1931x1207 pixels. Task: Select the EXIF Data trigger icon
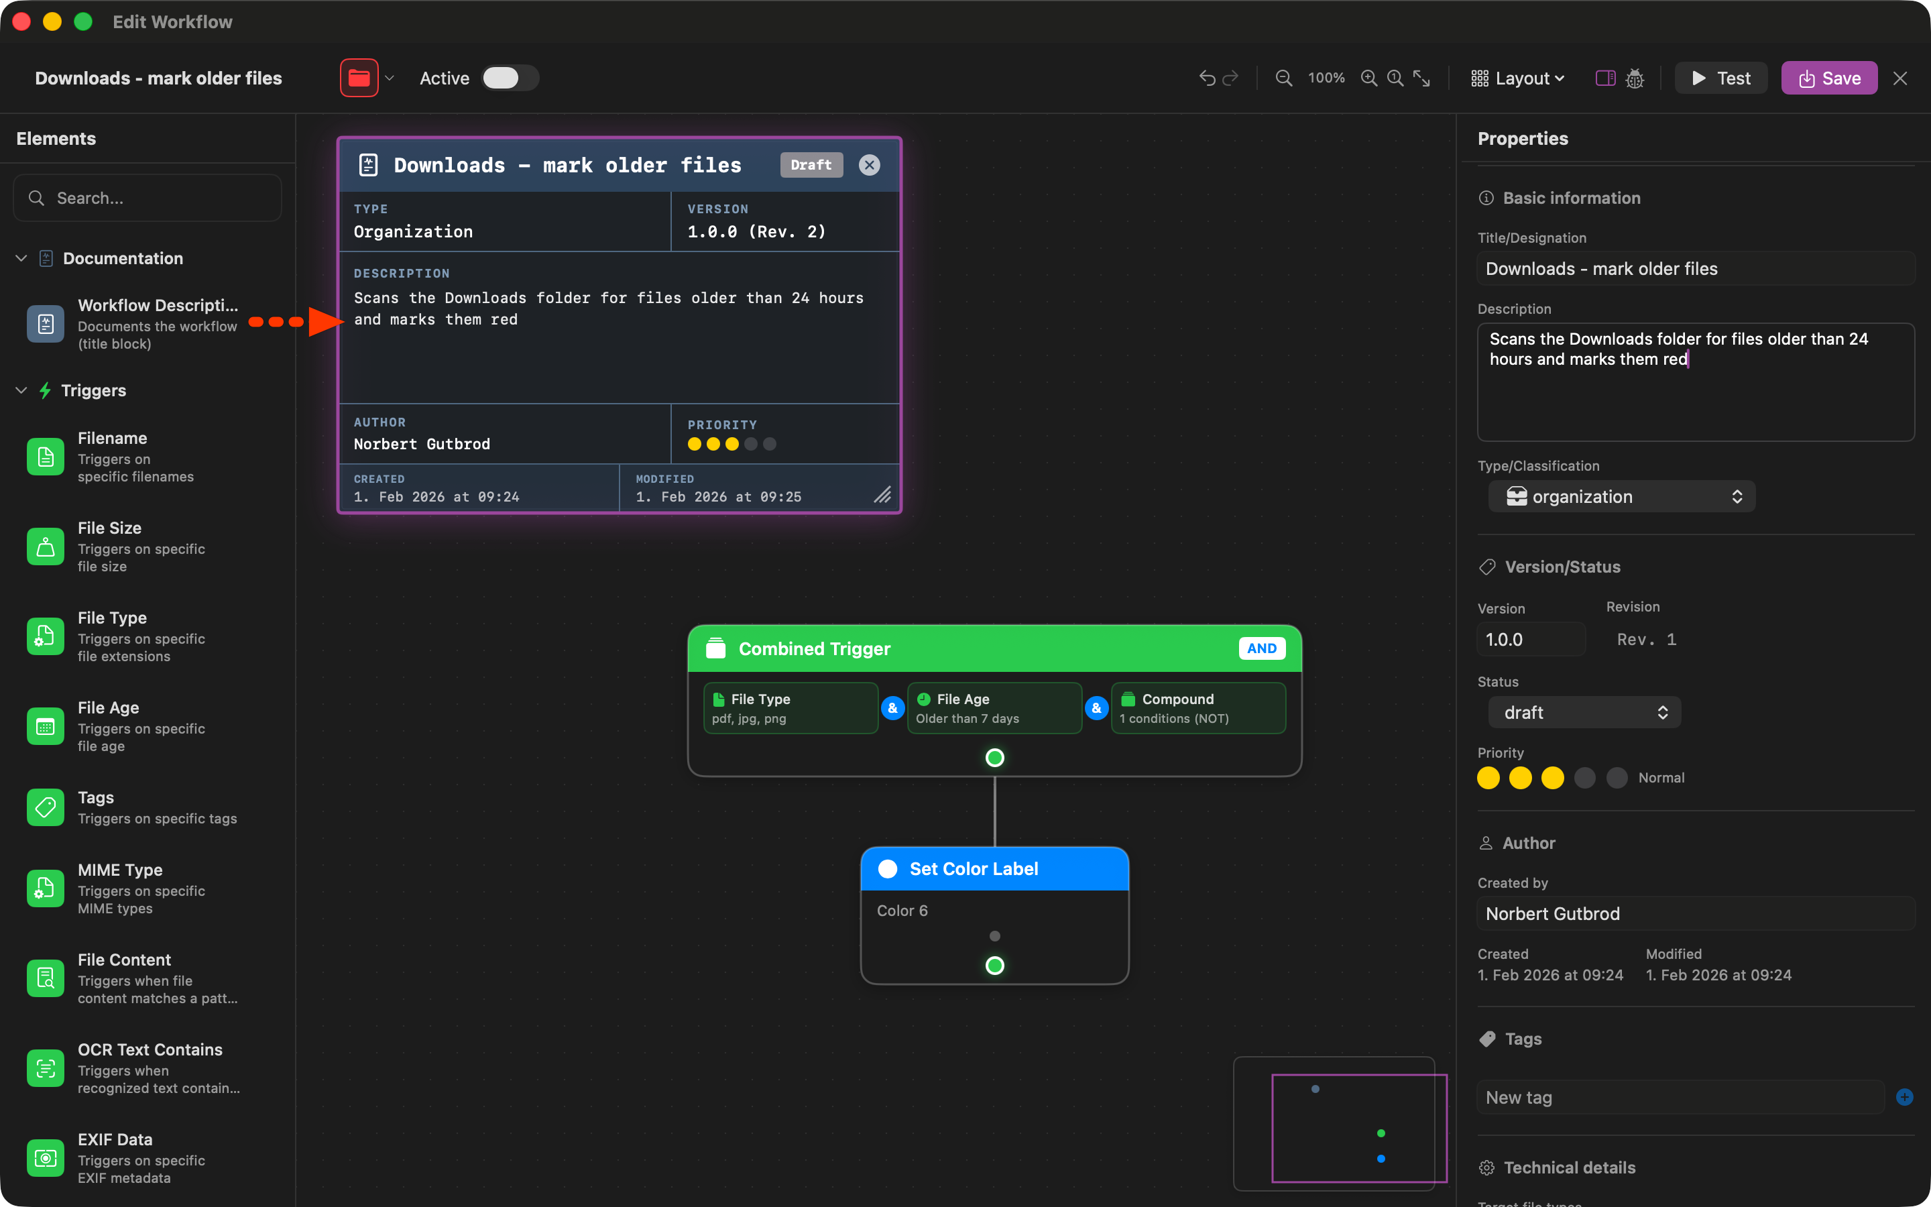click(46, 1158)
